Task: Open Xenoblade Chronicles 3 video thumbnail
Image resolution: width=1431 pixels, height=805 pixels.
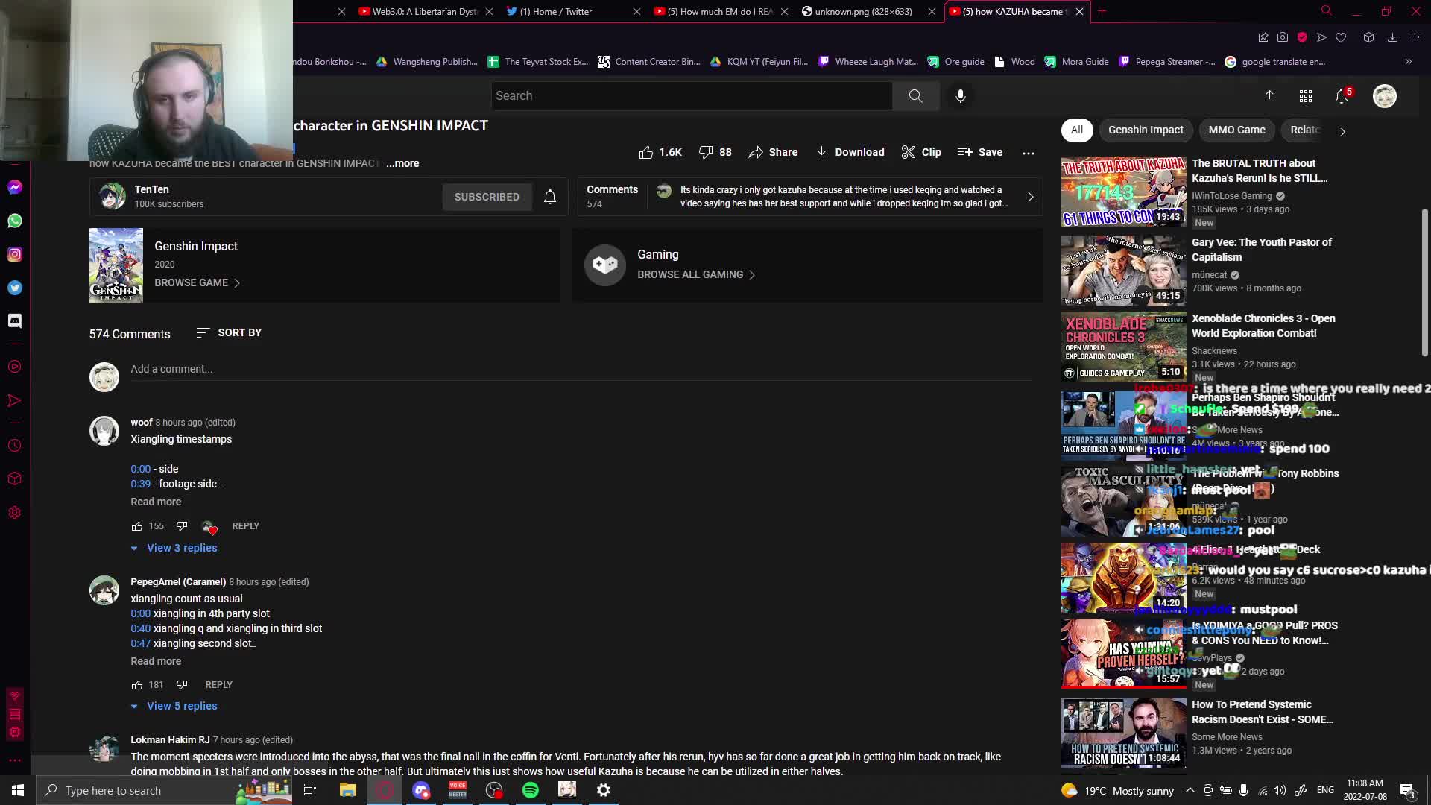Action: (1123, 347)
